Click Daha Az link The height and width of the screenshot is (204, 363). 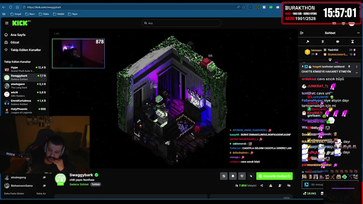[x=41, y=194]
